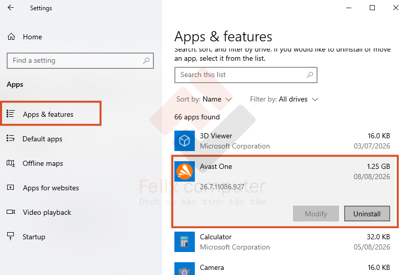This screenshot has height=275, width=405.
Task: Minimize the Settings window
Action: [x=349, y=8]
